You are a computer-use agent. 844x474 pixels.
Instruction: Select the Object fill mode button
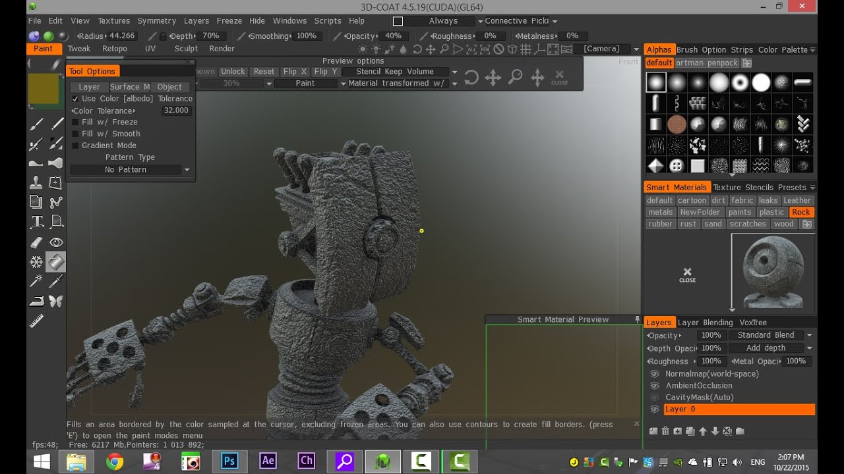(169, 87)
